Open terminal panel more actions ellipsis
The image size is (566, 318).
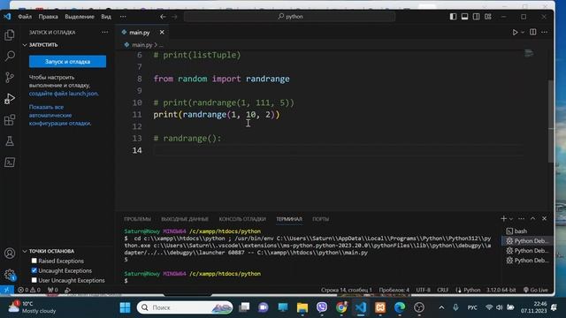(x=521, y=218)
